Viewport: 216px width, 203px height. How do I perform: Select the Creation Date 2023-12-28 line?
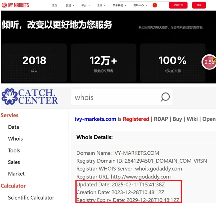point(120,192)
